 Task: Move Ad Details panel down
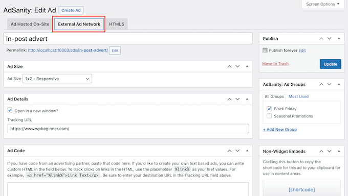pyautogui.click(x=237, y=99)
